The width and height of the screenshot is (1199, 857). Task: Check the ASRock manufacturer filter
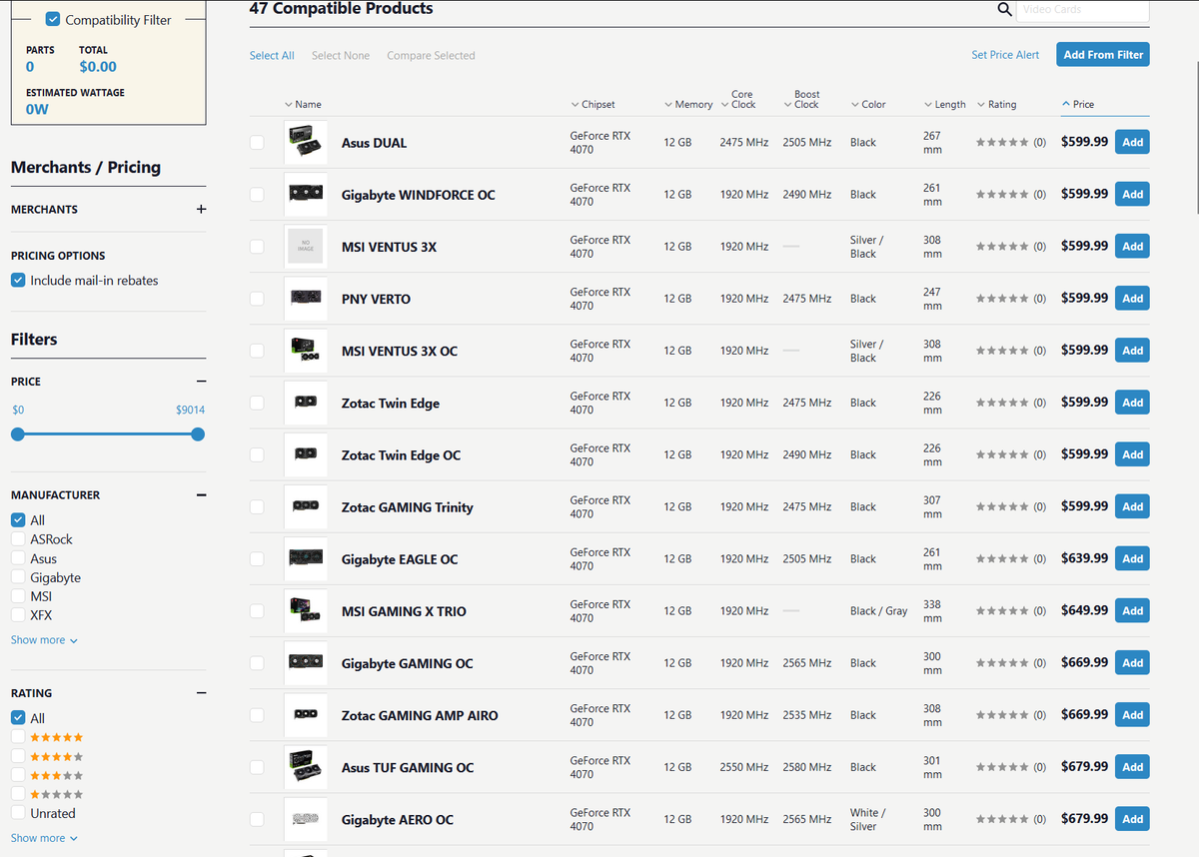click(18, 539)
